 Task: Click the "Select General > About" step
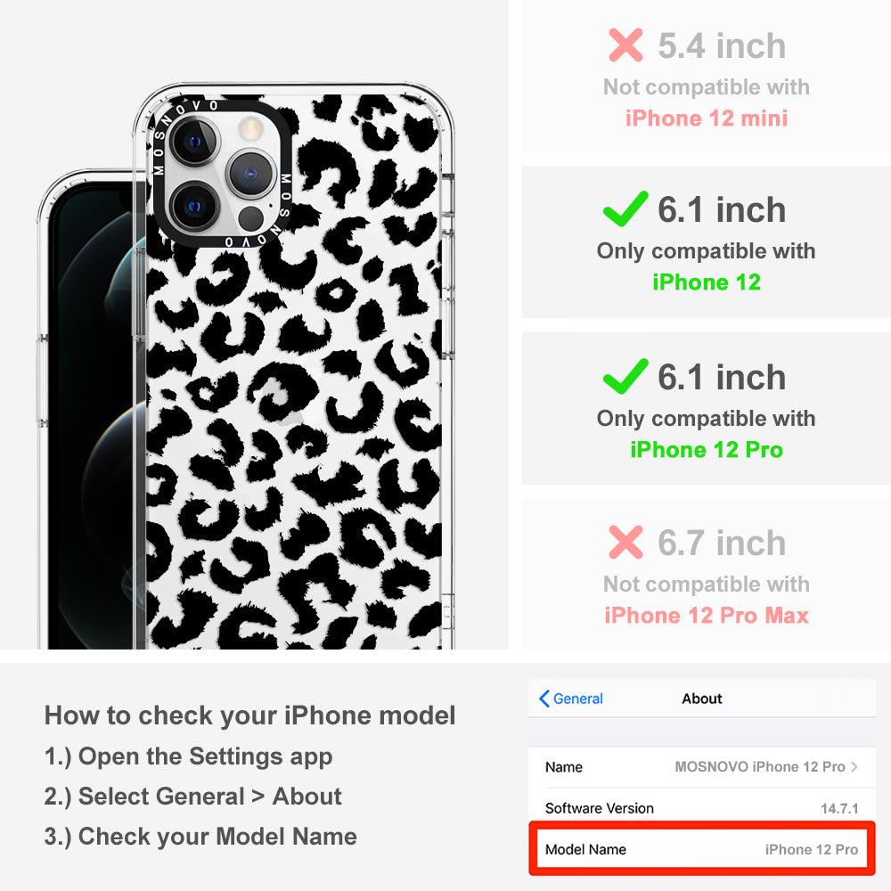193,796
